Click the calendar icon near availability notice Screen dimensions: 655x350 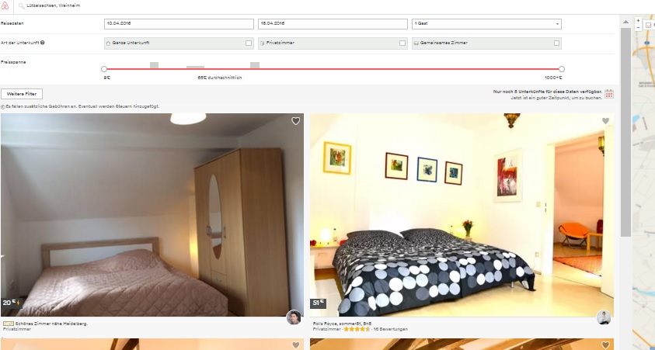[x=609, y=94]
